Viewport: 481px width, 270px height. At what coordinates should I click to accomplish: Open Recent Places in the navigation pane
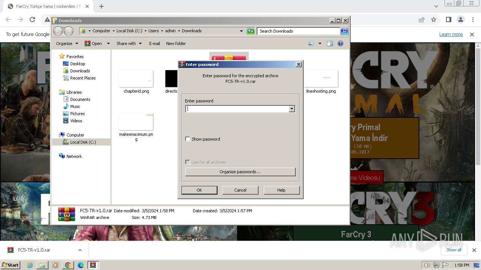(x=83, y=78)
